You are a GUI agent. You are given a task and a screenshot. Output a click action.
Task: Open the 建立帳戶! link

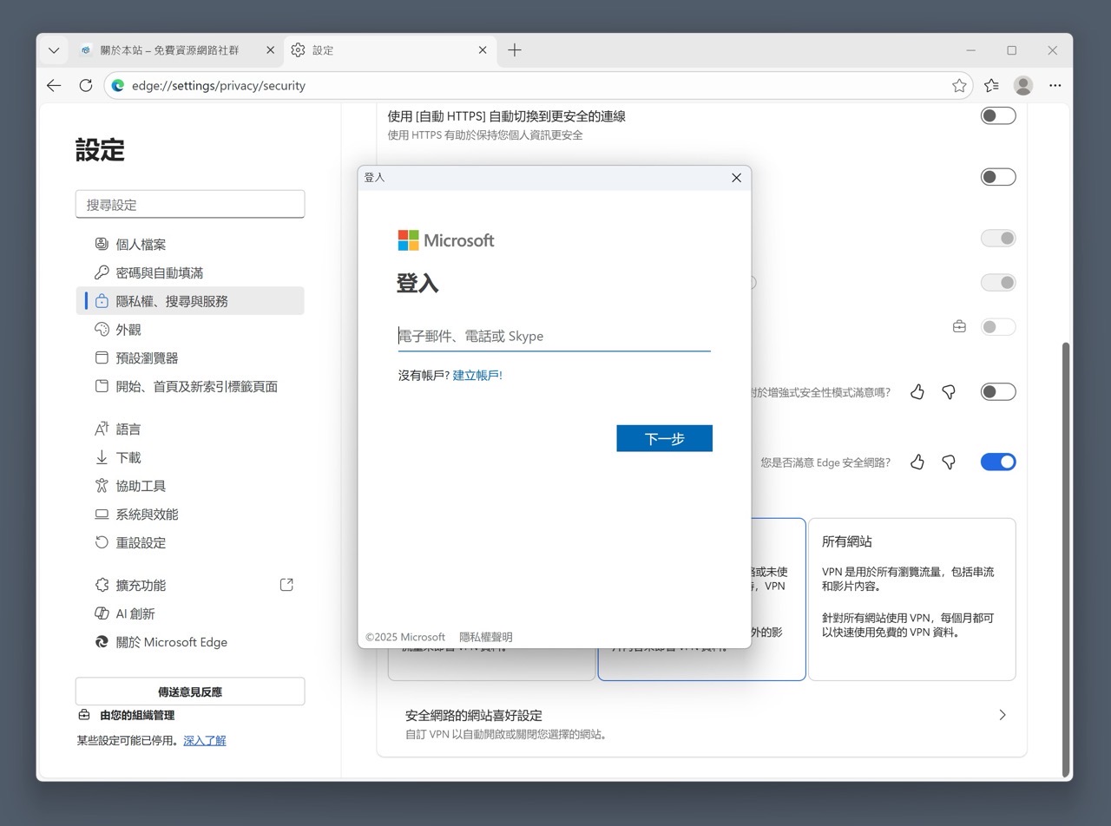point(477,376)
